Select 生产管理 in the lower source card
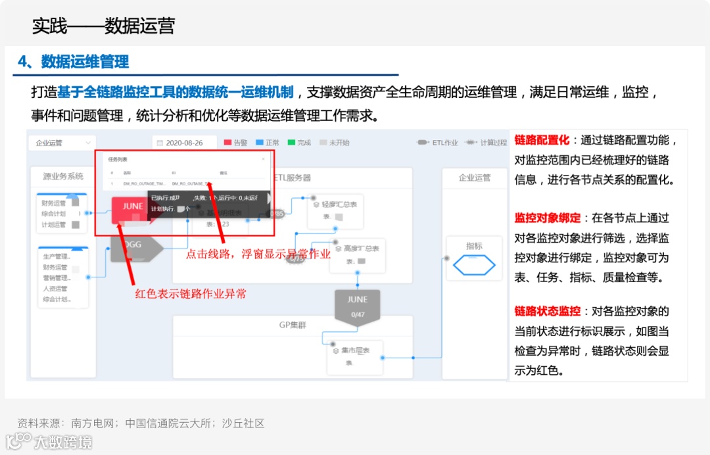710x455 pixels. [x=56, y=256]
